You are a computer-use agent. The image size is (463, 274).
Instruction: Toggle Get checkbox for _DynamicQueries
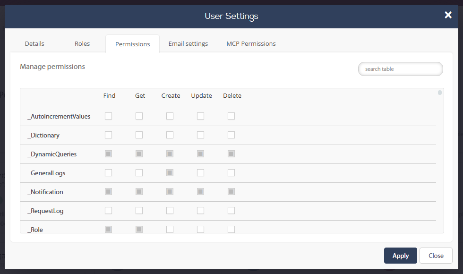click(139, 154)
